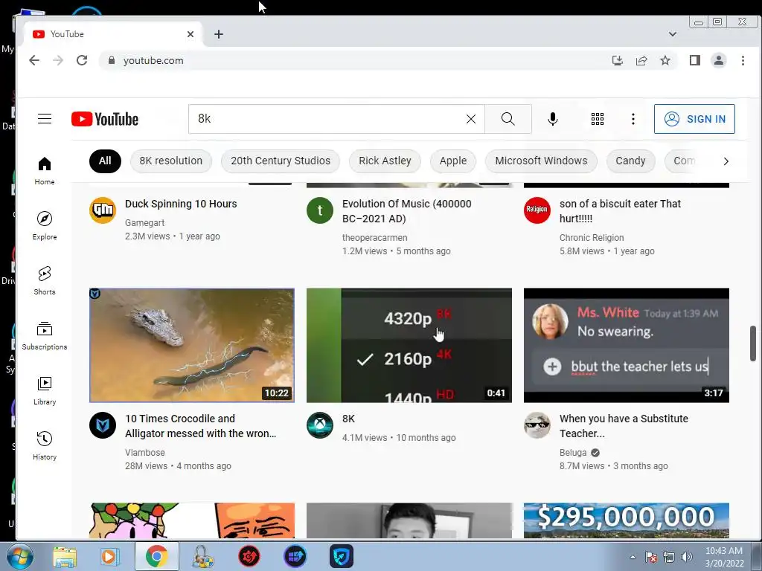Viewport: 762px width, 571px height.
Task: Go back in Chrome
Action: pyautogui.click(x=34, y=60)
